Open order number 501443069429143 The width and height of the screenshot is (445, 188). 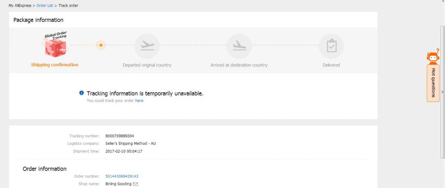[x=122, y=176]
